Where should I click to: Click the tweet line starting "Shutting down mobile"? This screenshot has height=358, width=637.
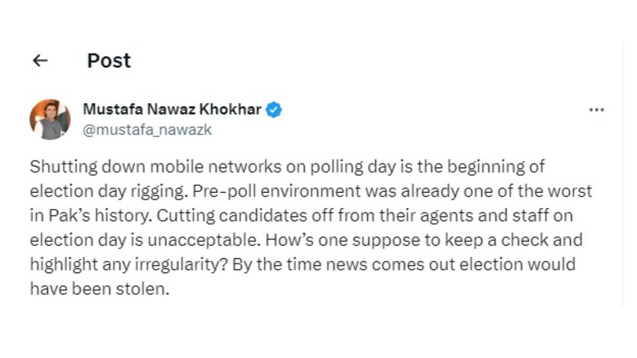[x=287, y=167]
